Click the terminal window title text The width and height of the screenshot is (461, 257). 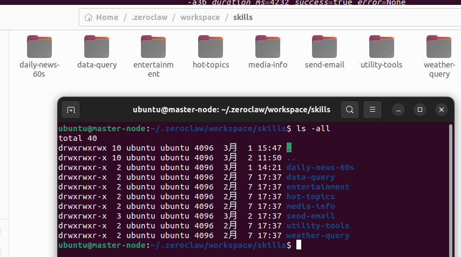(232, 110)
